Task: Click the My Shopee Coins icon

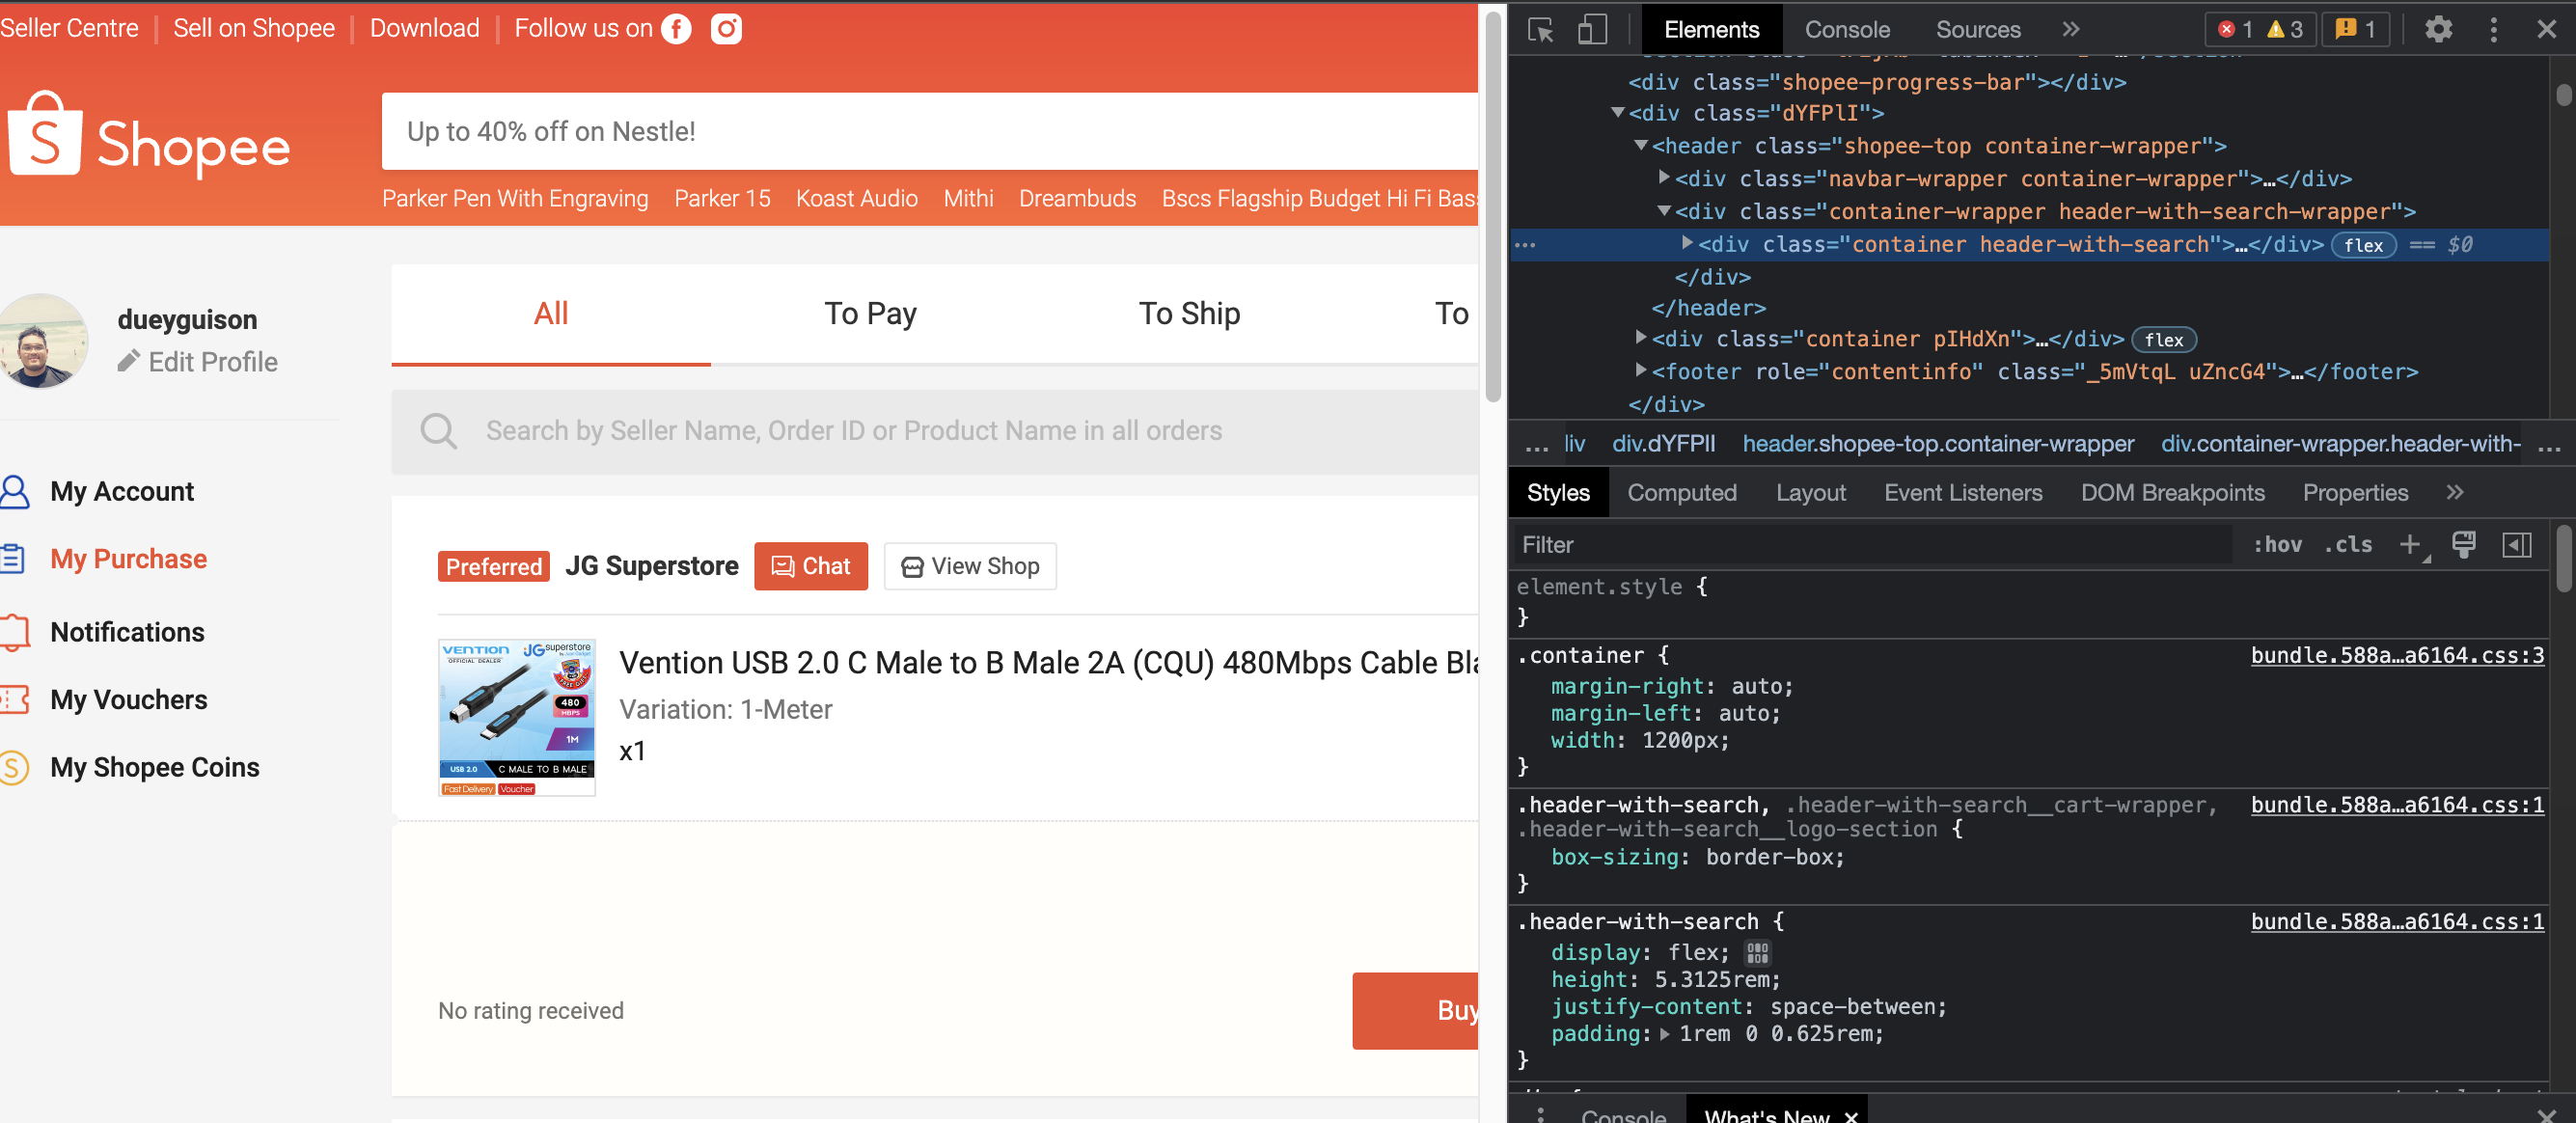Action: [x=14, y=767]
